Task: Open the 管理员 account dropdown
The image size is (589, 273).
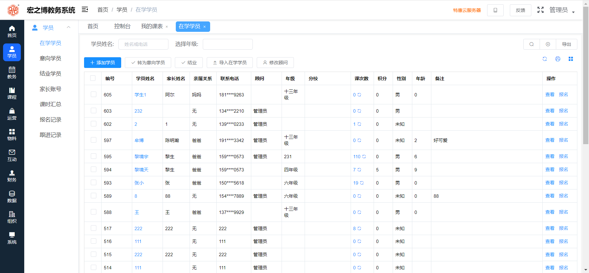Action: click(562, 10)
